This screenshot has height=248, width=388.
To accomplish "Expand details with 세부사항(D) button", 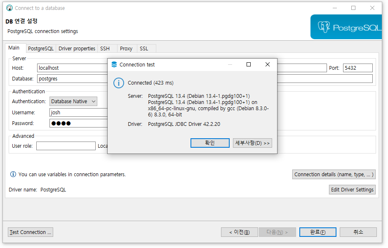I will pyautogui.click(x=252, y=143).
